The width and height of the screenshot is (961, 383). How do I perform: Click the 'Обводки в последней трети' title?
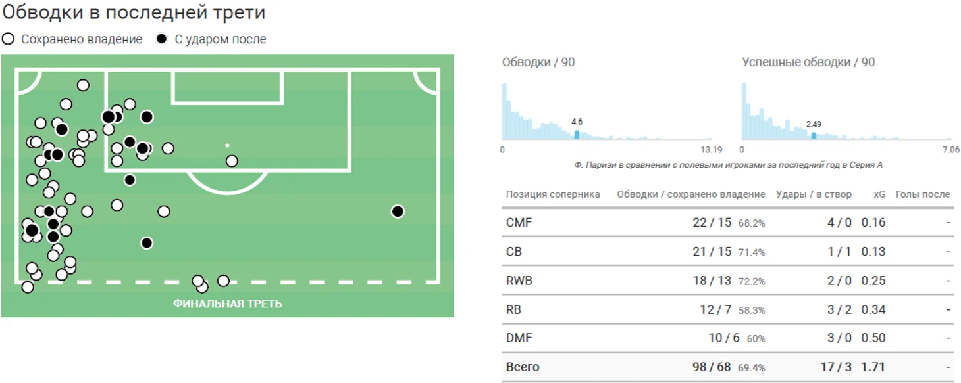tap(134, 12)
